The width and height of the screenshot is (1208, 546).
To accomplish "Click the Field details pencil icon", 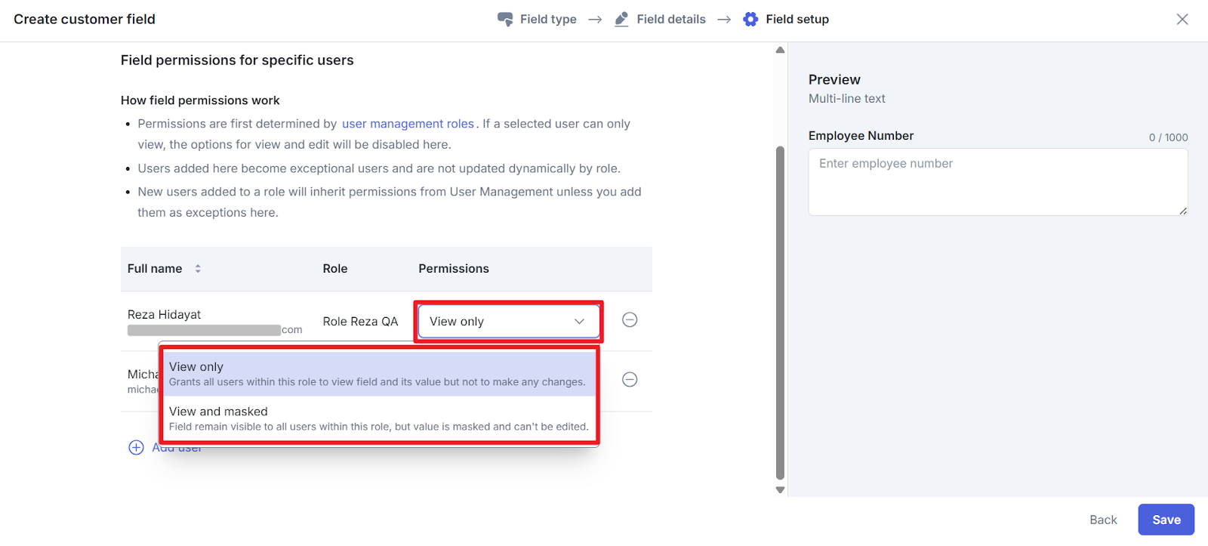I will pos(621,19).
